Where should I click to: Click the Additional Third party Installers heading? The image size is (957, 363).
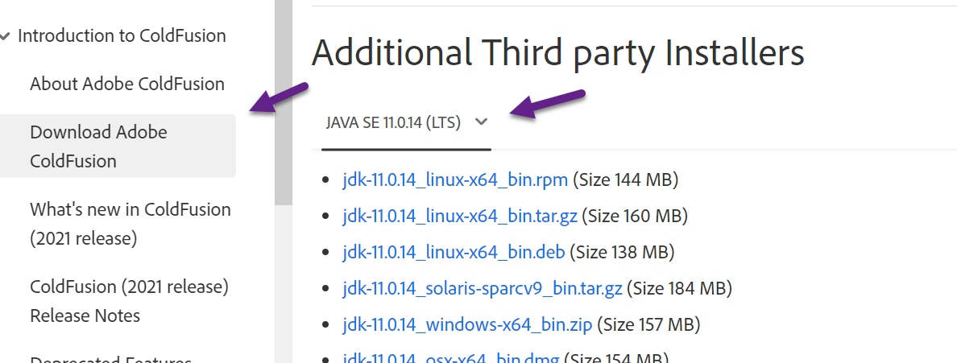[557, 53]
